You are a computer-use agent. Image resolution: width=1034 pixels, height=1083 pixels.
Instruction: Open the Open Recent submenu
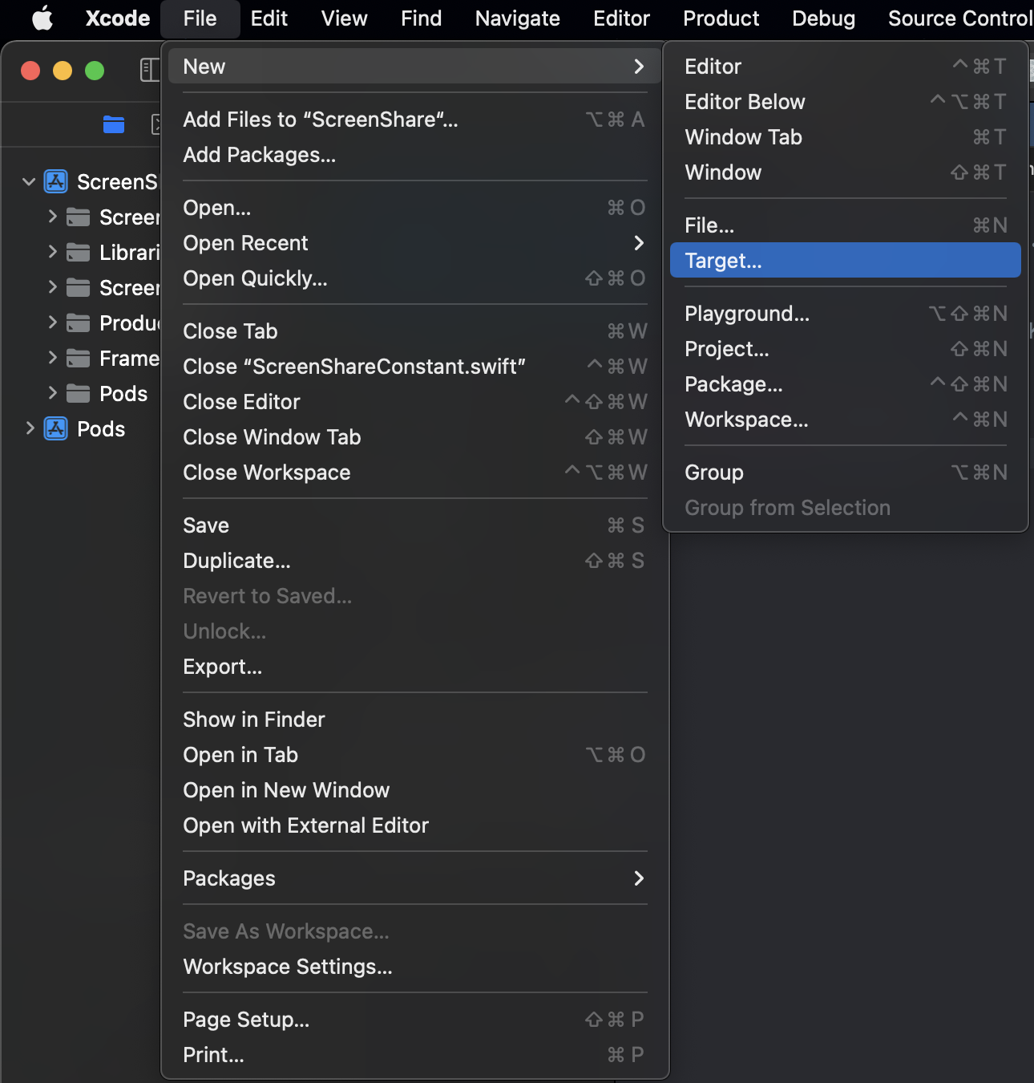[x=414, y=243]
